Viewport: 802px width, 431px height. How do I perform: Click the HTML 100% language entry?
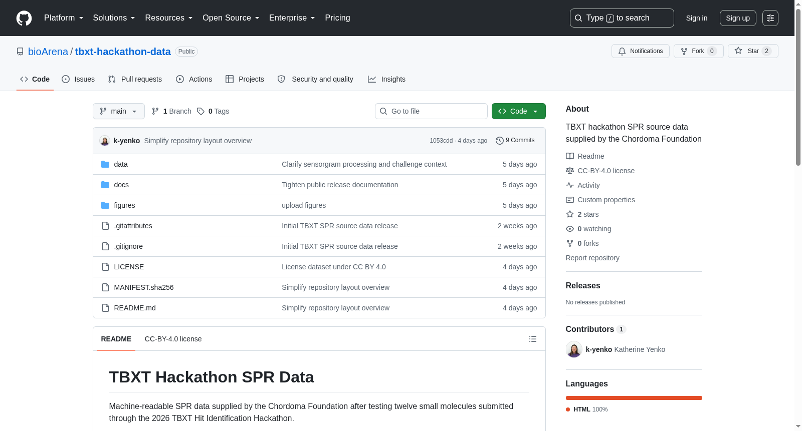(587, 409)
